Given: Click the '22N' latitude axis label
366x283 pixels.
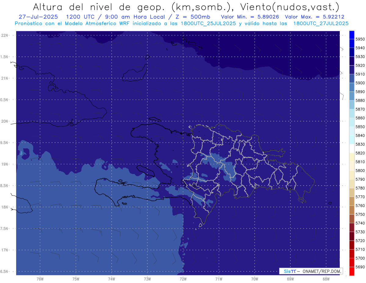Looking at the screenshot, I should pos(5,35).
